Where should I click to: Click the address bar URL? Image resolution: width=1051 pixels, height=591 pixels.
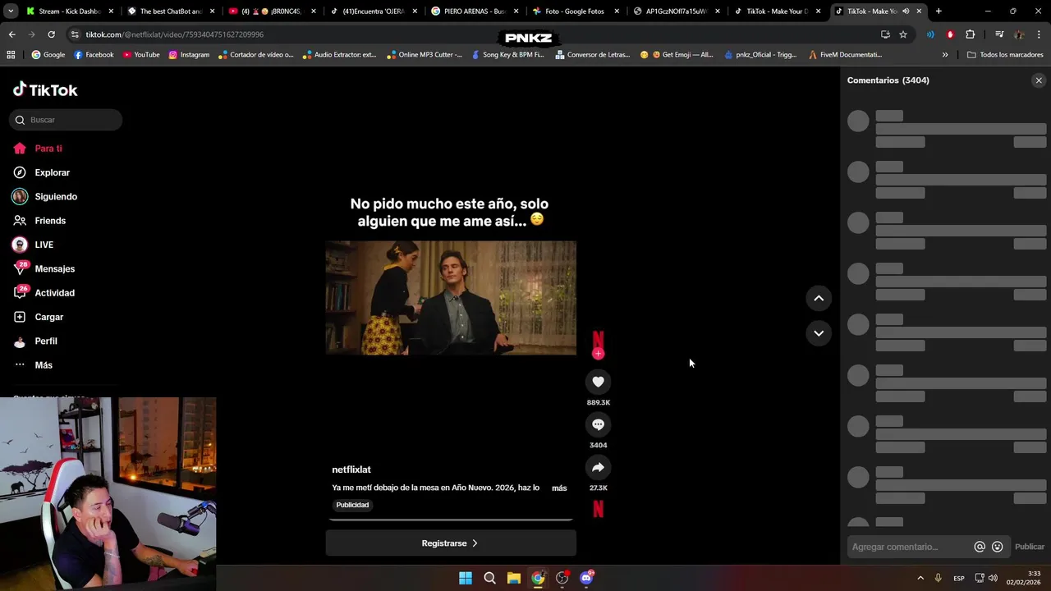(175, 34)
